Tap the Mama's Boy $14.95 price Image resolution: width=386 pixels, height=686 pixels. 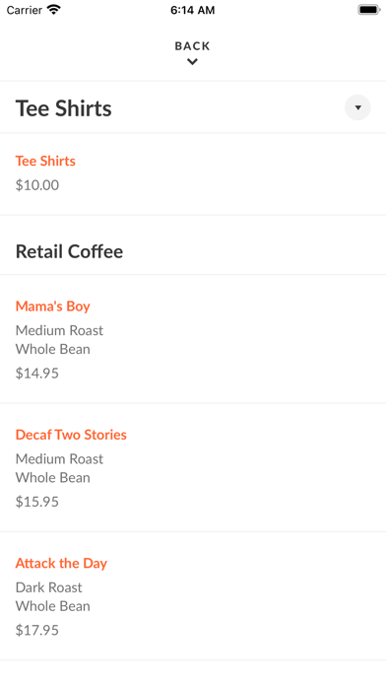pyautogui.click(x=37, y=374)
